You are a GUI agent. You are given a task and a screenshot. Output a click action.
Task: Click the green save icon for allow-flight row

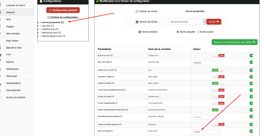point(251,77)
